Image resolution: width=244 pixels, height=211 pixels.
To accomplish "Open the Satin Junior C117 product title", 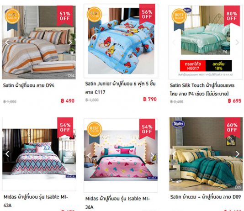I will click(x=120, y=88).
